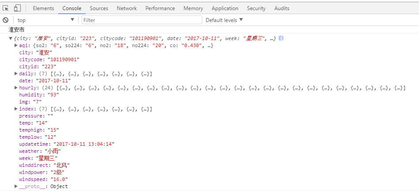Open the Application tab
The height and width of the screenshot is (192, 419).
225,8
